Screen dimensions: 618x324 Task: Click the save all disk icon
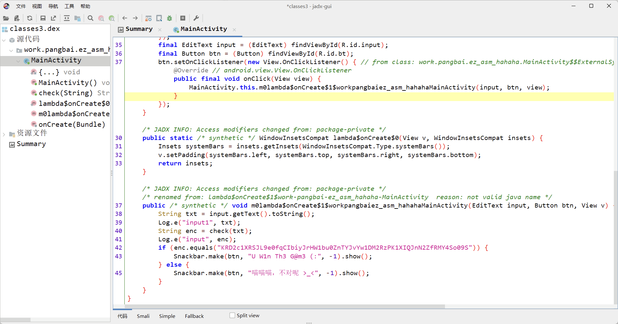(x=43, y=18)
